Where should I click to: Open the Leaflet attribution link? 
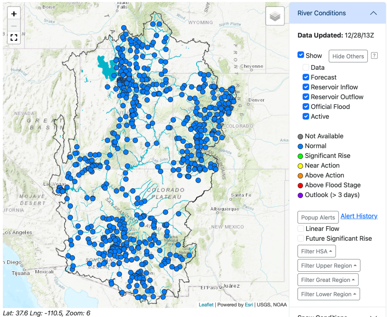click(206, 305)
